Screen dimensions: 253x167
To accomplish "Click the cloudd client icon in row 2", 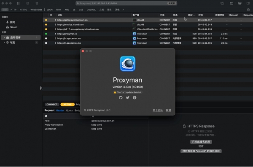I will [134, 24].
